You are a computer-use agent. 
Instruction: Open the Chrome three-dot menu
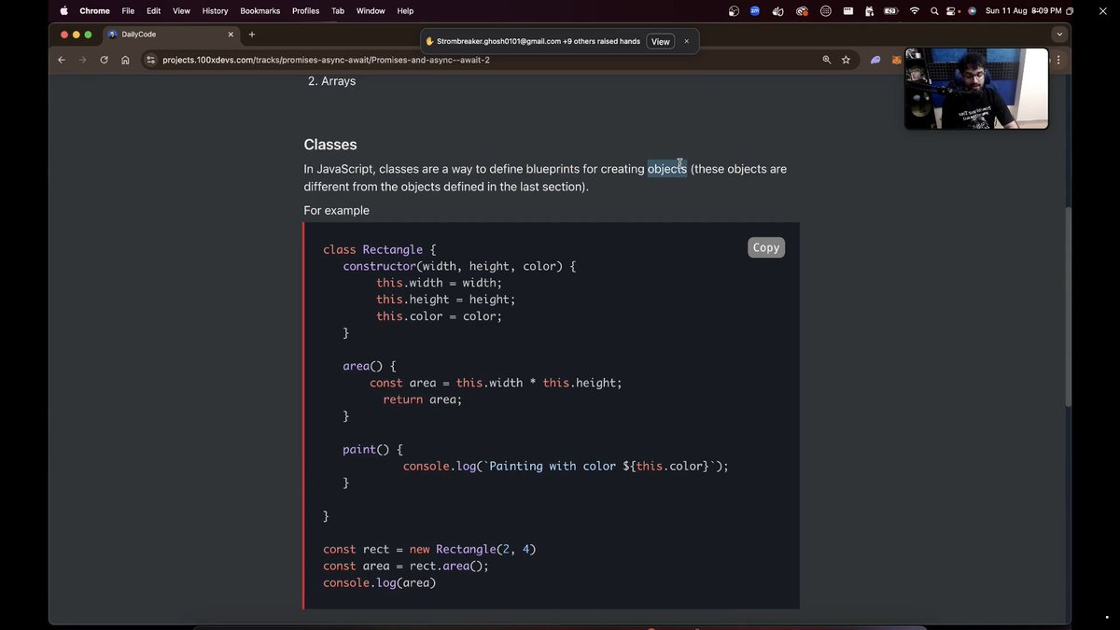(1057, 60)
